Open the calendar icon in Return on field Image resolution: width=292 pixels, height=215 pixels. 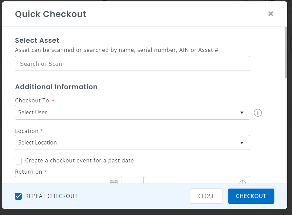(x=113, y=181)
